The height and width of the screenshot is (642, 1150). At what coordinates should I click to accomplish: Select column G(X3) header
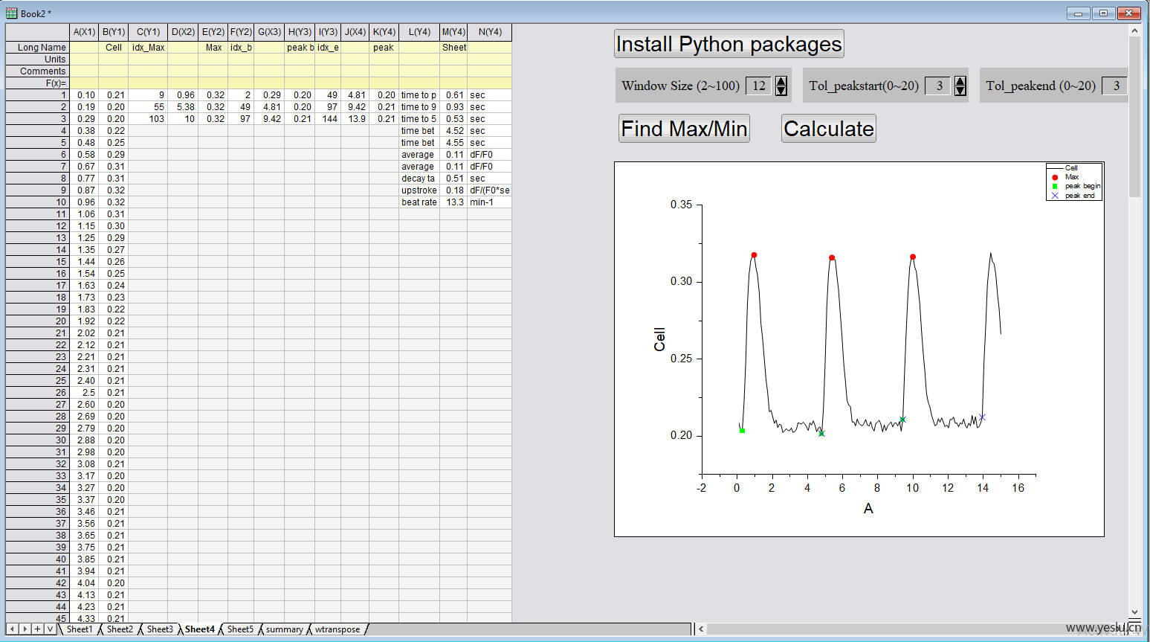point(269,32)
